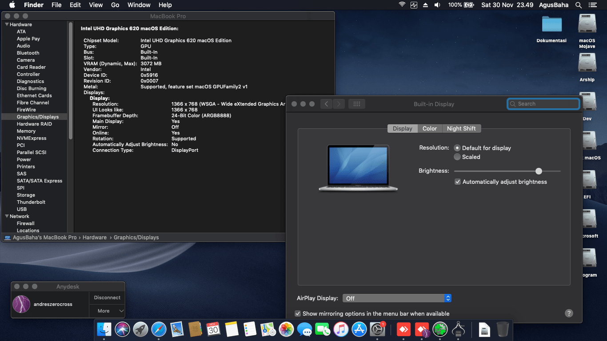Open Finder from the Dock
The image size is (607, 341).
coord(104,329)
